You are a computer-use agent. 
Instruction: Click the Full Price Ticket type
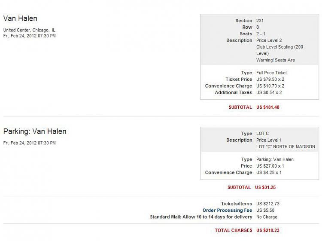[271, 73]
